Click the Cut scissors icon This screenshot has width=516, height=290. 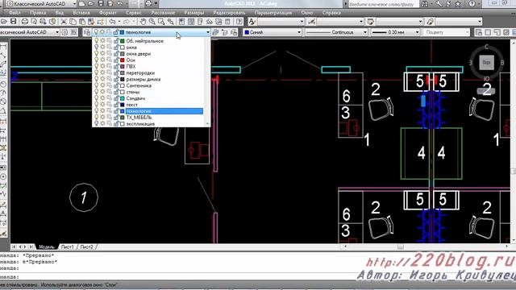pos(64,22)
